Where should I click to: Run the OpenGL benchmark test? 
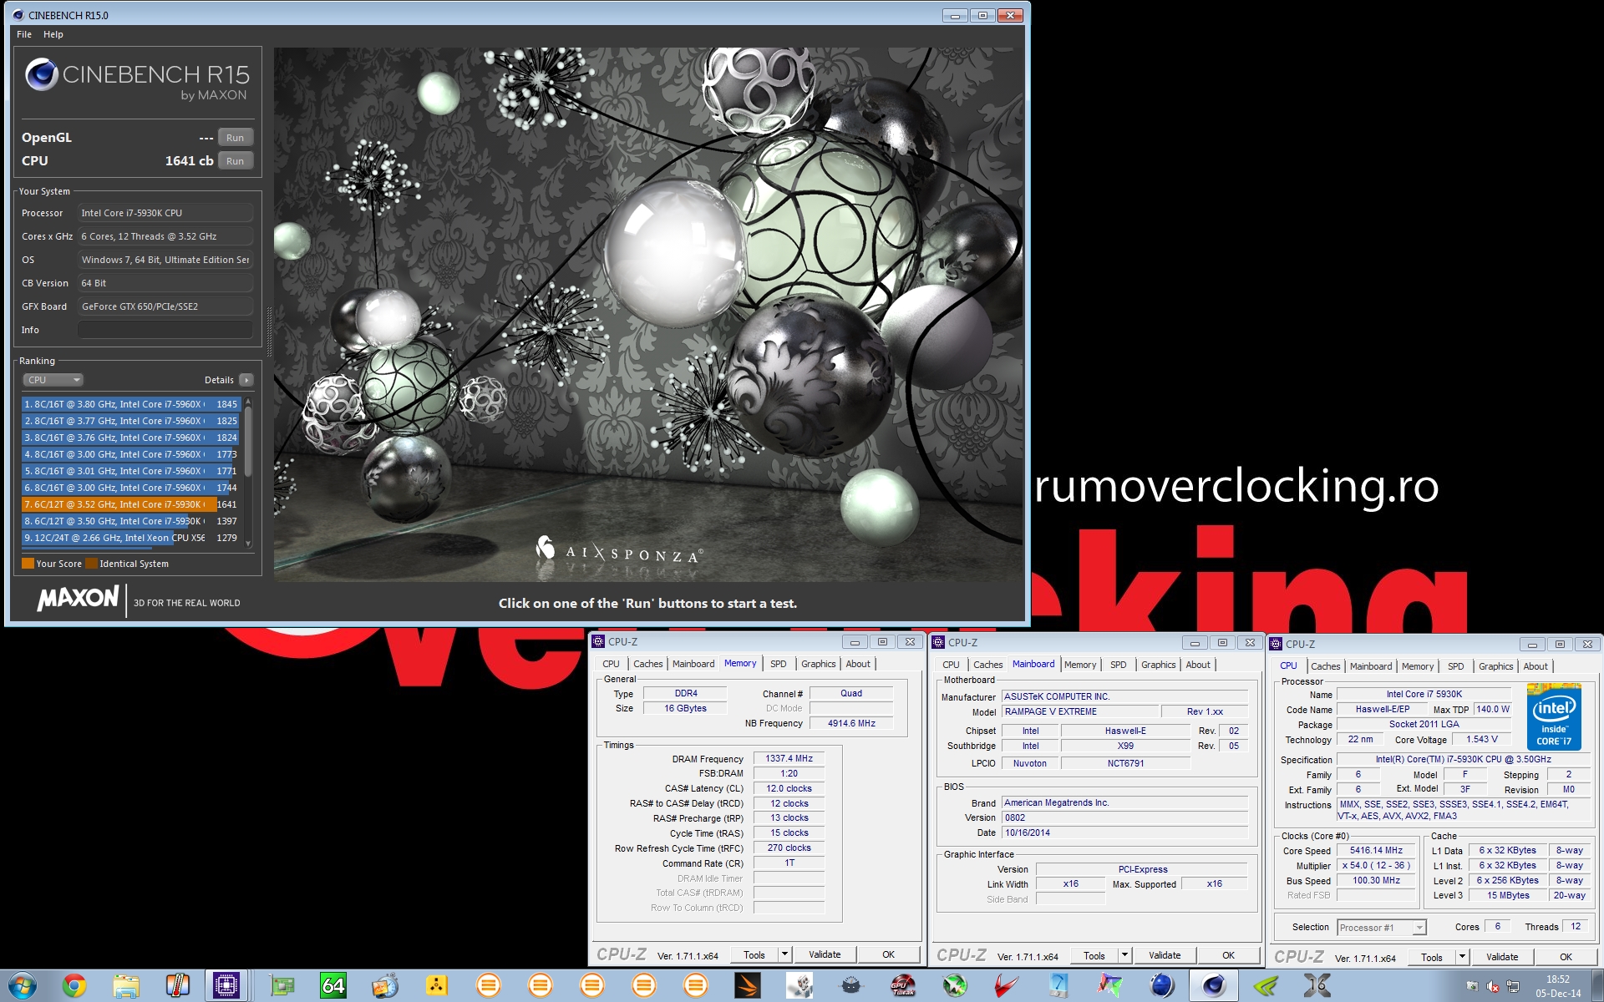point(236,138)
